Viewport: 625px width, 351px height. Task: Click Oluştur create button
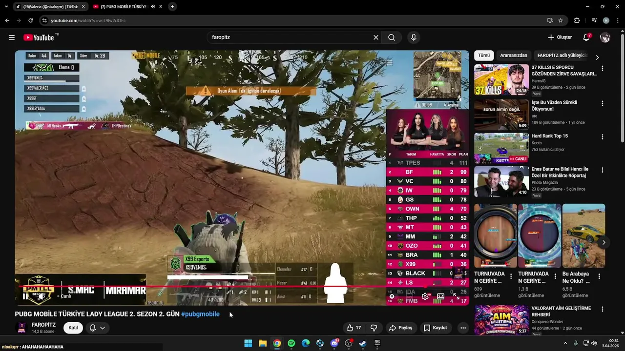pyautogui.click(x=560, y=38)
